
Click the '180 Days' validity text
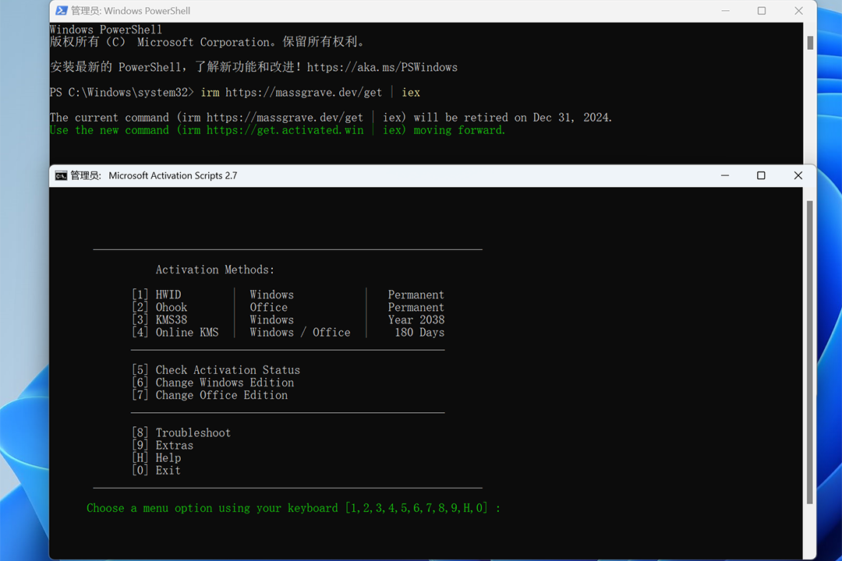click(x=419, y=332)
